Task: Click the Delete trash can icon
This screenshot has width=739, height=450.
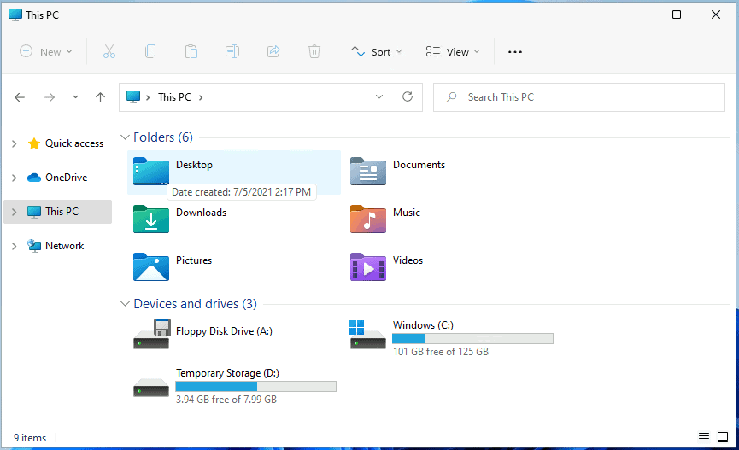Action: click(x=314, y=51)
